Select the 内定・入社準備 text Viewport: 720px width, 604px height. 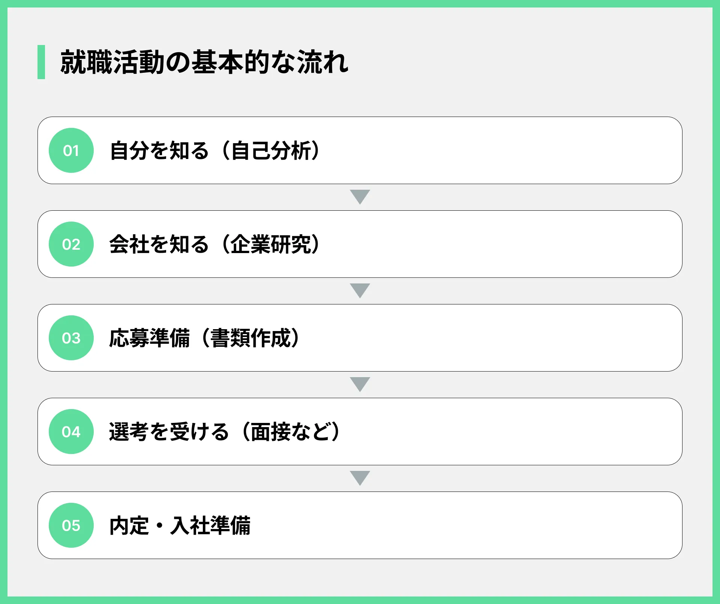click(180, 526)
